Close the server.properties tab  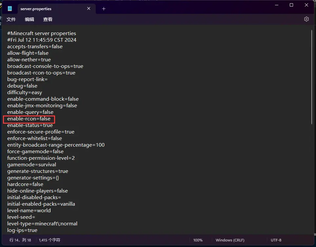89,9
